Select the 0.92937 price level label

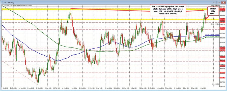222,28
